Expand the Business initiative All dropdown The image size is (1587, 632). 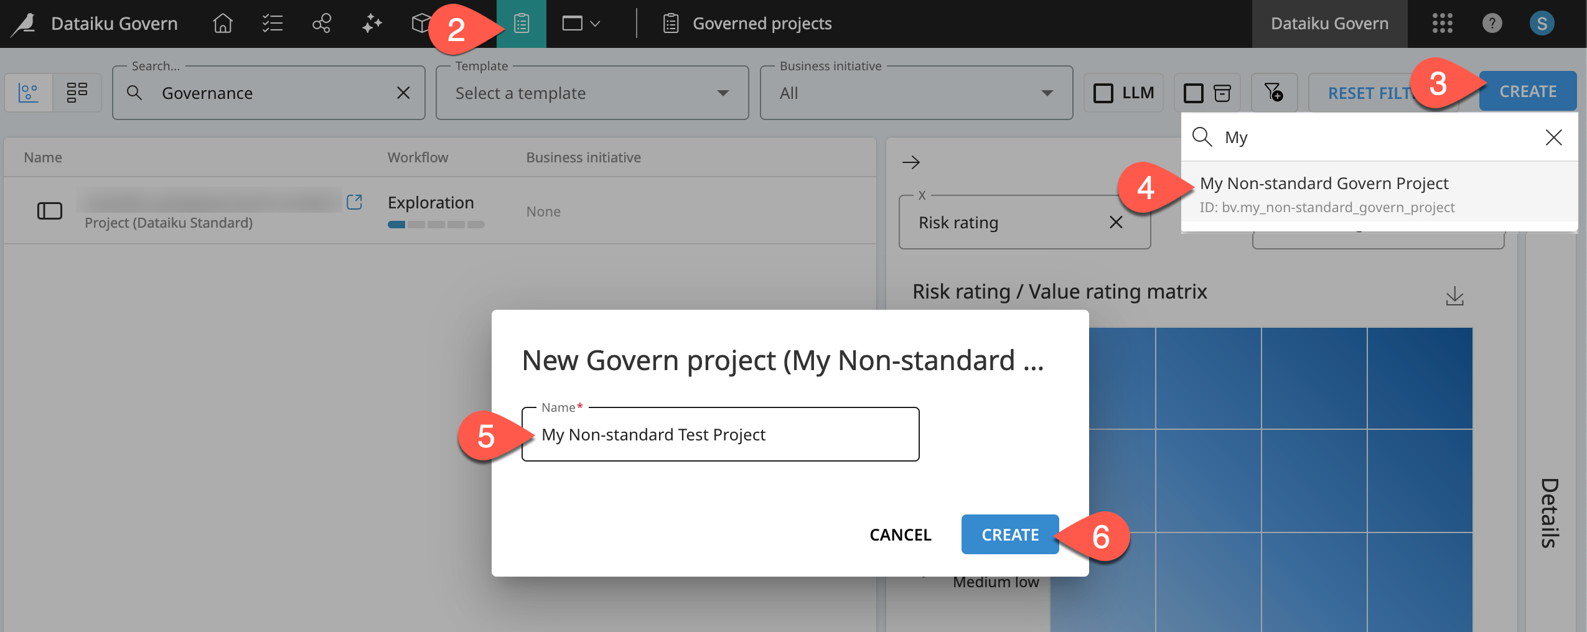915,93
